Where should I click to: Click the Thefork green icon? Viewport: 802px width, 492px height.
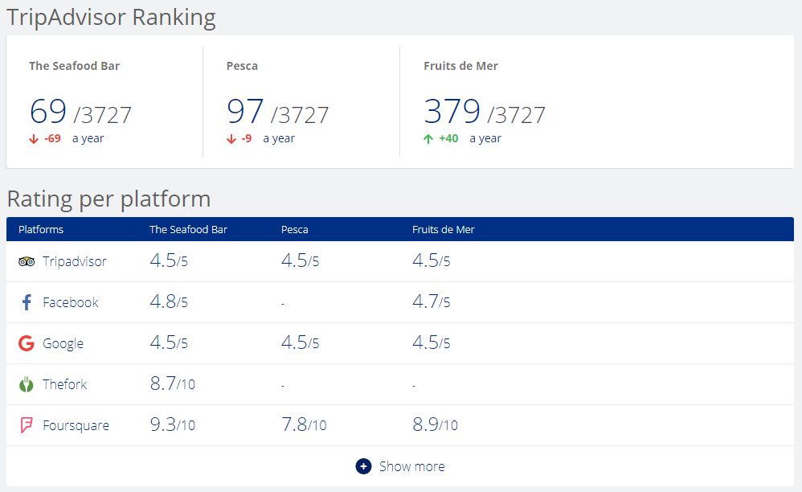point(26,384)
